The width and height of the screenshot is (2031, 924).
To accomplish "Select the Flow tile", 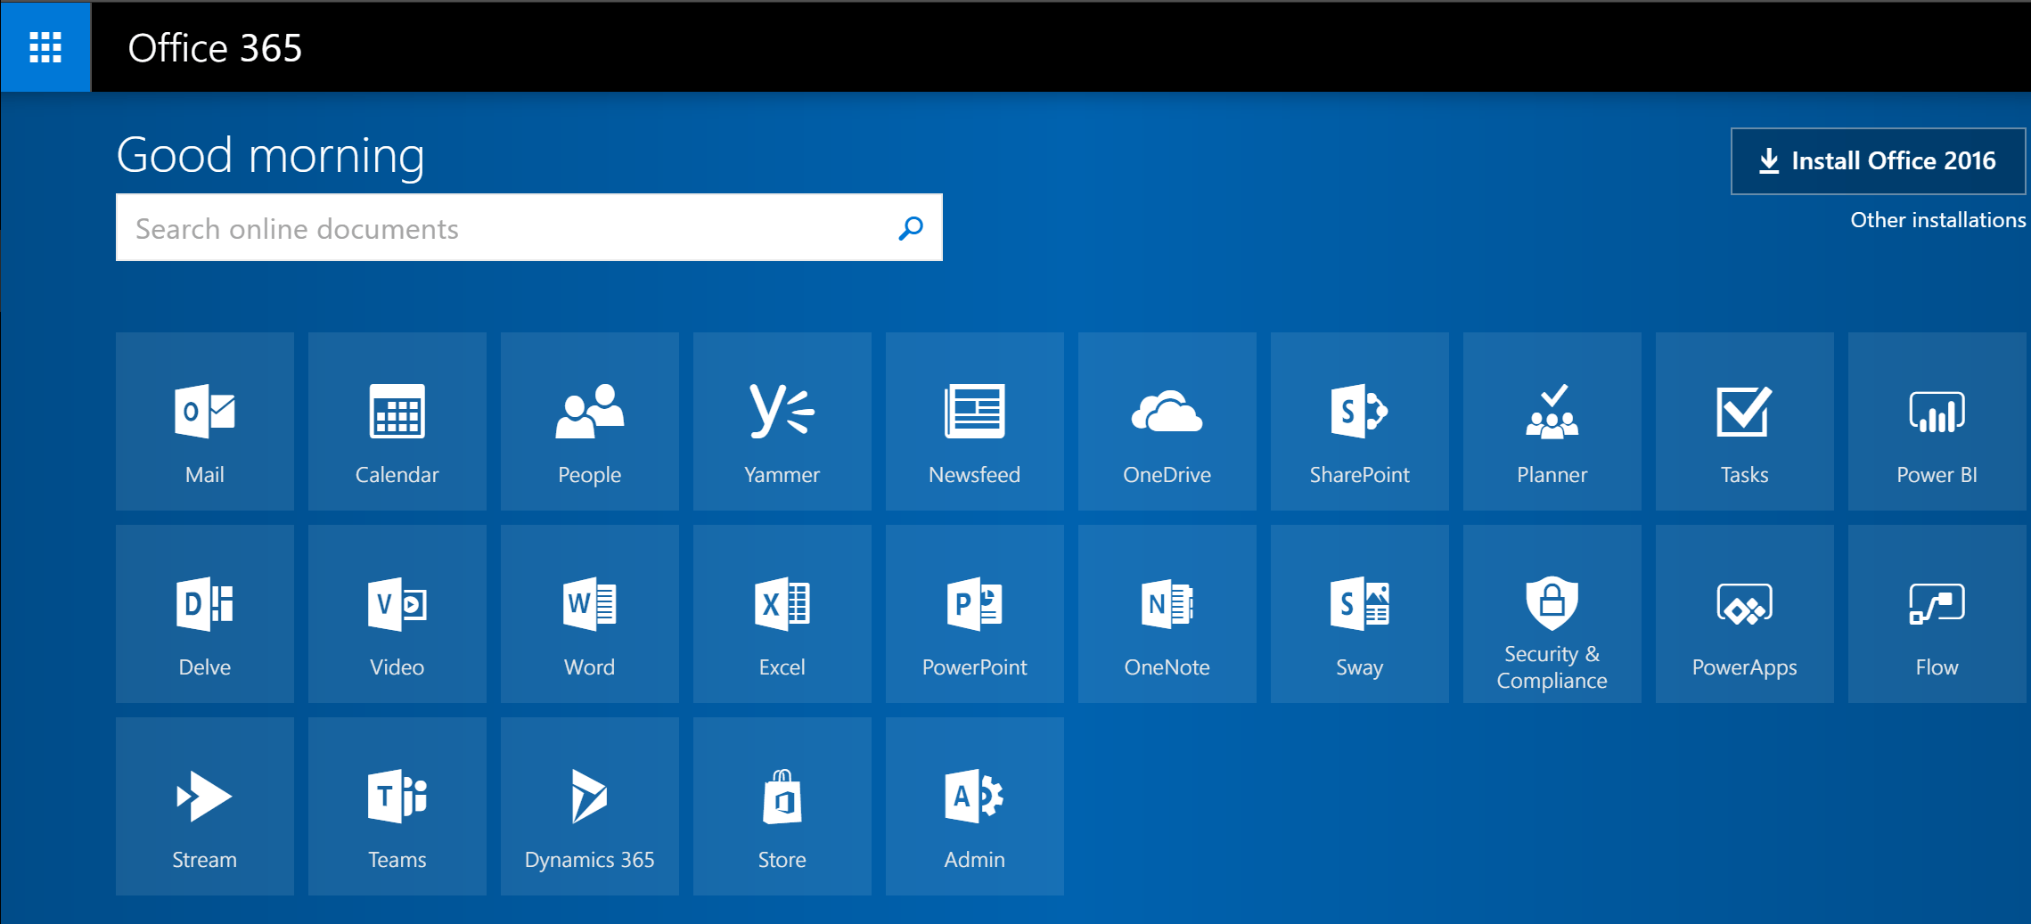I will pos(1937,615).
